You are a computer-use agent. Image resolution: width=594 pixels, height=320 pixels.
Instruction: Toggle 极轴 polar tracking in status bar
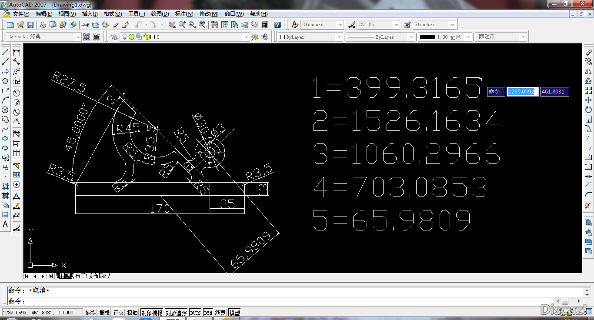click(132, 313)
